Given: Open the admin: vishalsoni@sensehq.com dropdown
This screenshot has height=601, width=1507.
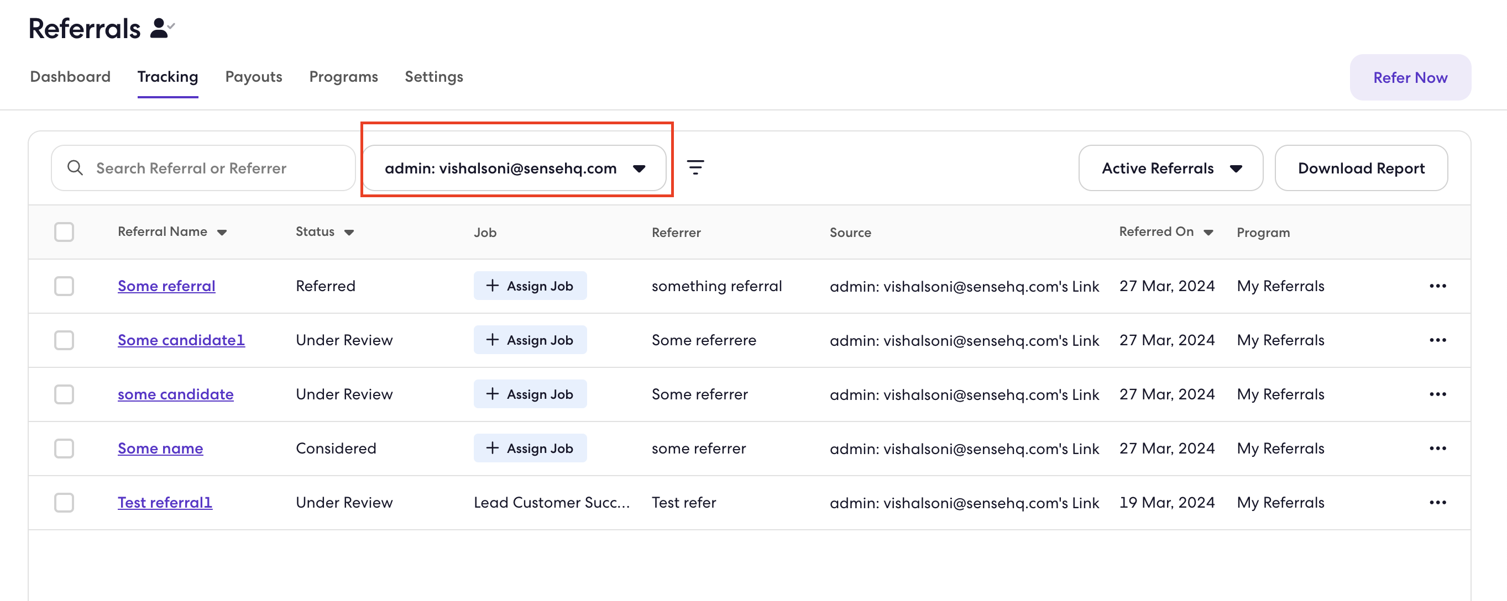Looking at the screenshot, I should [514, 168].
